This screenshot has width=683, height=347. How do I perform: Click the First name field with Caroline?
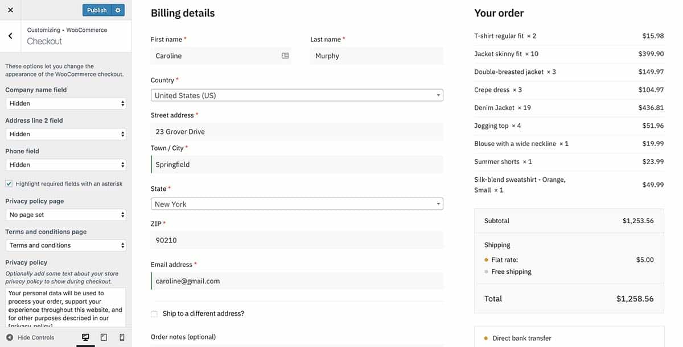221,56
